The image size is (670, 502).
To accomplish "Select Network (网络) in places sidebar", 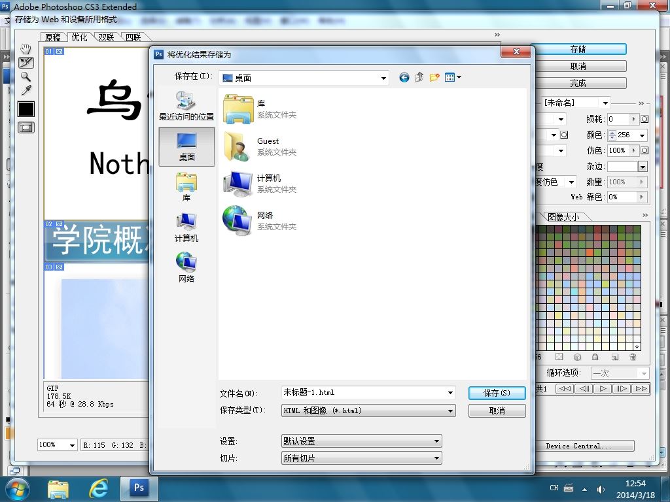I will pyautogui.click(x=186, y=267).
